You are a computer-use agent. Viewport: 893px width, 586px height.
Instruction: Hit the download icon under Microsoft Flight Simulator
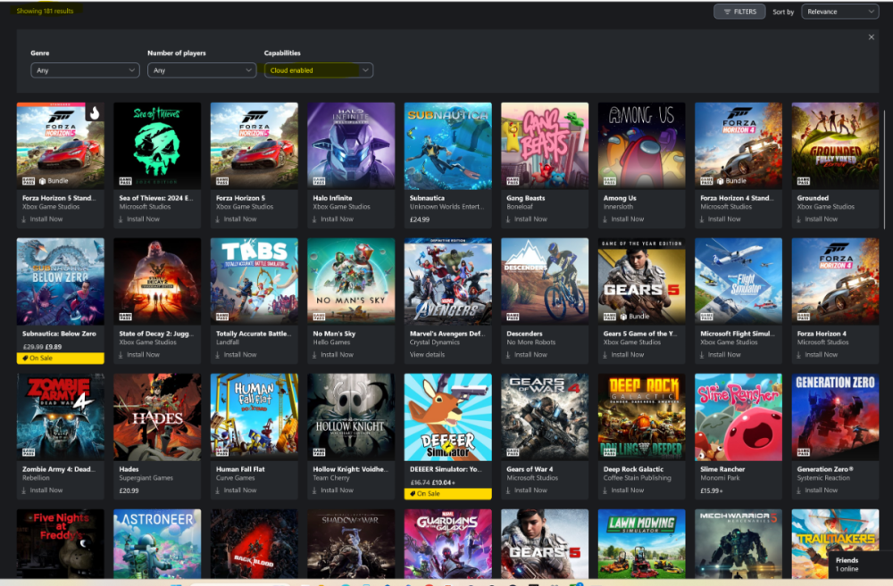(701, 355)
